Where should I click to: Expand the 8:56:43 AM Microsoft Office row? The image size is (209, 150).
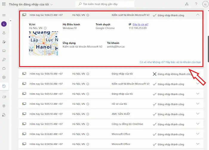click(198, 134)
